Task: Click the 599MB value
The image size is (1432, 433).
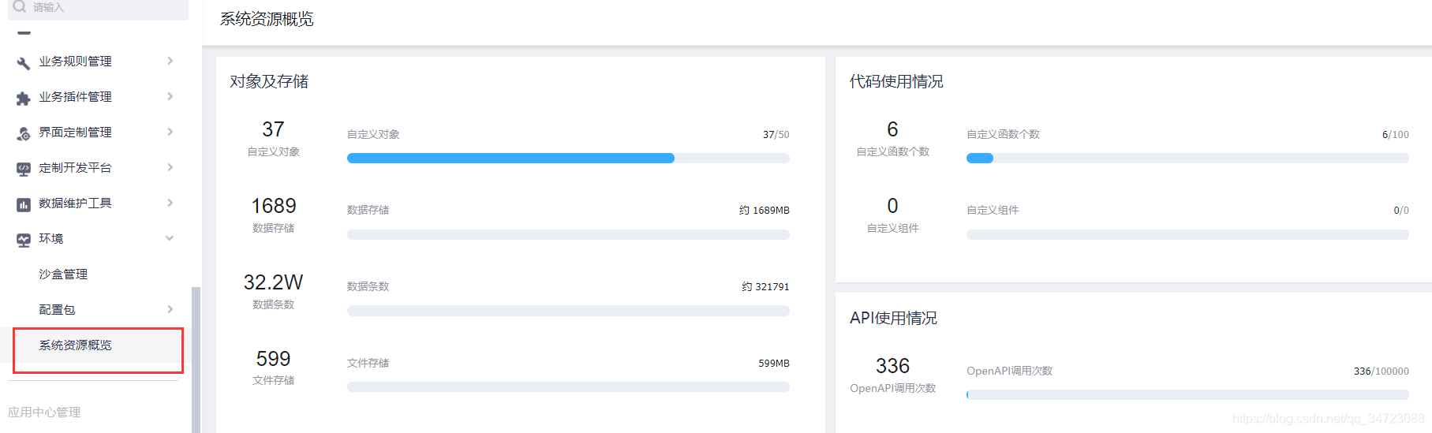Action: (x=774, y=363)
